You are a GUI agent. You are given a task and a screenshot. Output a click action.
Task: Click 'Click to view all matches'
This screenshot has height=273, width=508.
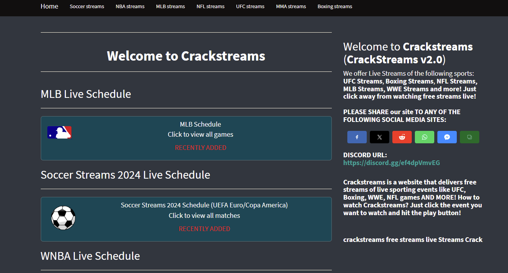point(205,216)
